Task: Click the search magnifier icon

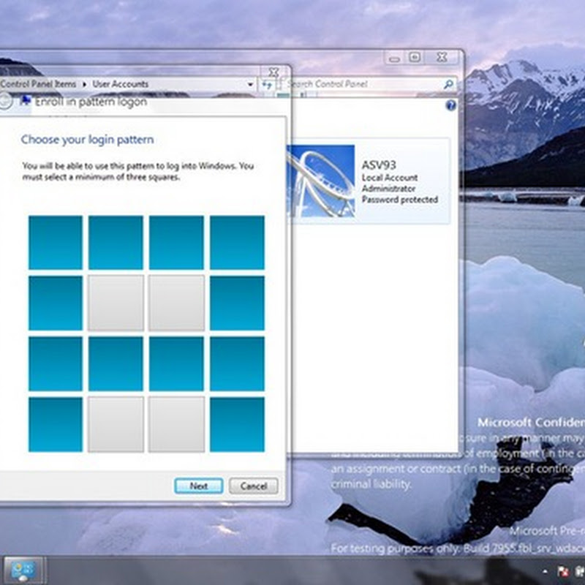Action: 448,84
